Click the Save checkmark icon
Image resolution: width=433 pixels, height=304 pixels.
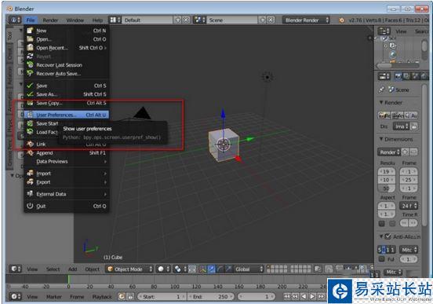coord(30,86)
